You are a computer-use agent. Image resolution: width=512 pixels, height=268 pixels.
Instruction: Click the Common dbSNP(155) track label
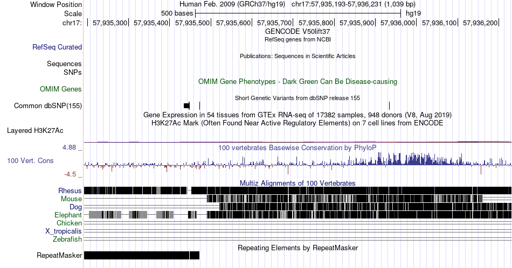[x=48, y=105]
